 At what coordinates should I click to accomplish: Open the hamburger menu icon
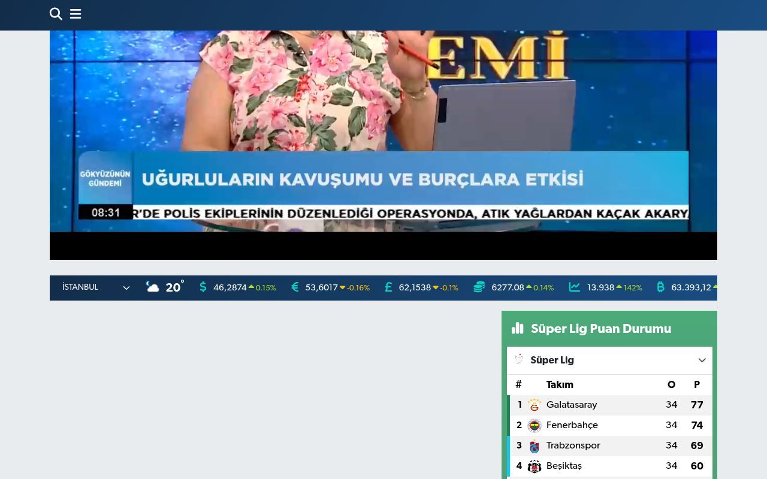[76, 14]
